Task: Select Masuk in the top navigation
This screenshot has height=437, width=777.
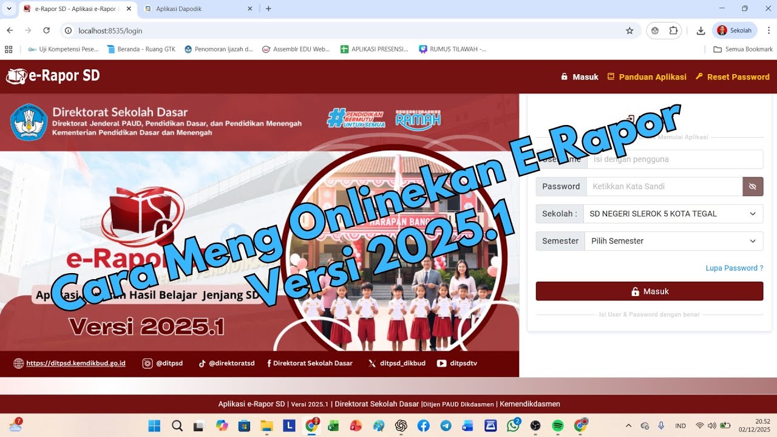Action: tap(580, 77)
